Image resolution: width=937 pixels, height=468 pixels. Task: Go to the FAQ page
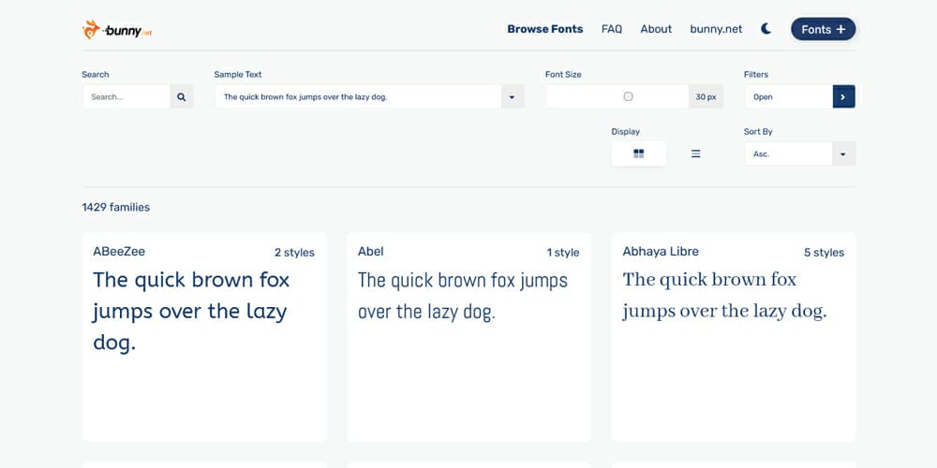(611, 29)
